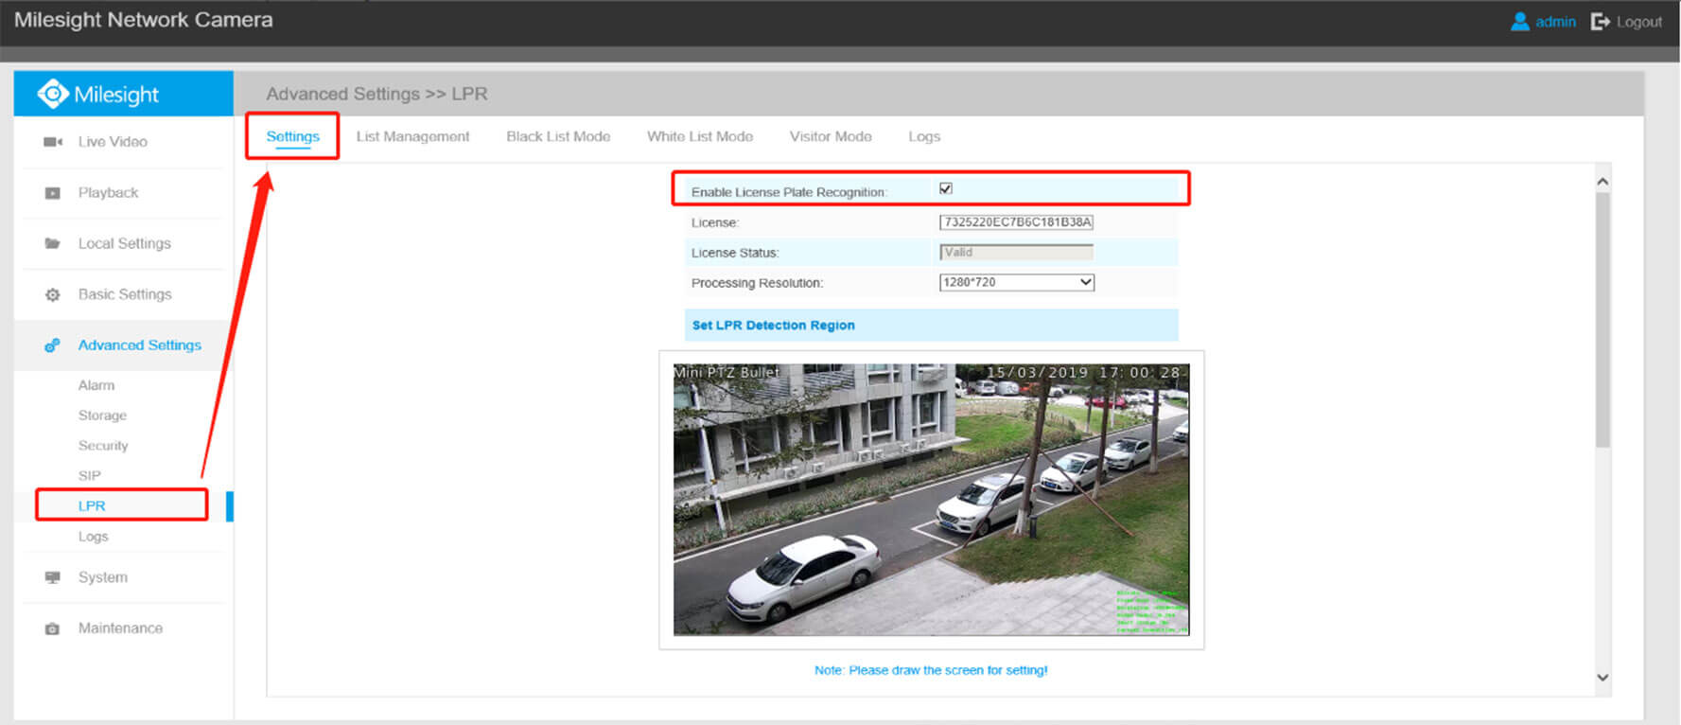Open Basic Settings menu item
This screenshot has height=725, width=1681.
pyautogui.click(x=125, y=294)
